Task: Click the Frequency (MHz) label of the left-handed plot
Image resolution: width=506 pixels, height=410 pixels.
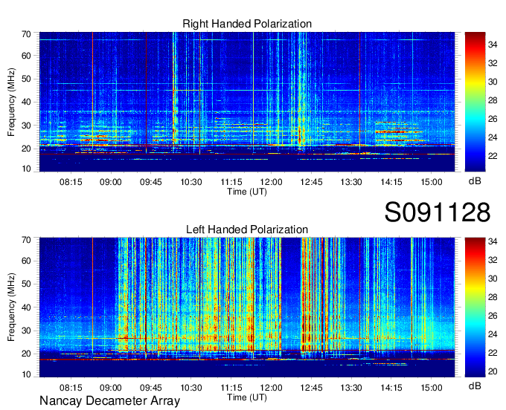Action: pos(11,307)
